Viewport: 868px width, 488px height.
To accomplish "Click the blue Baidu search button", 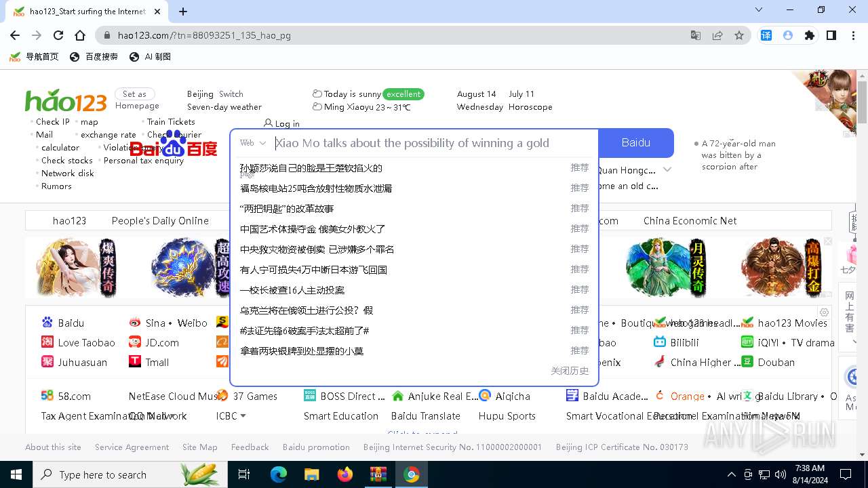I will [x=636, y=143].
